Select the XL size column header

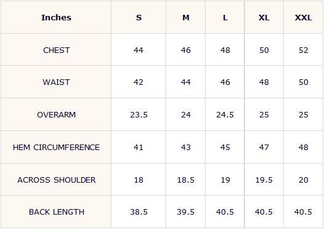click(264, 18)
